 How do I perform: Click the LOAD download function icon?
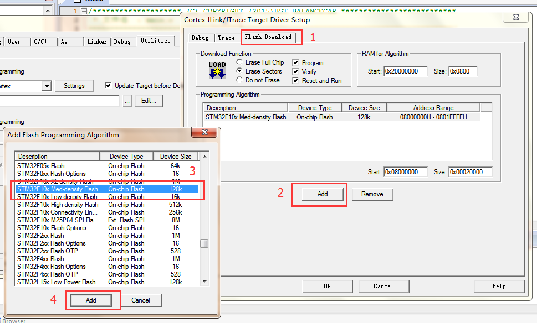[x=217, y=70]
